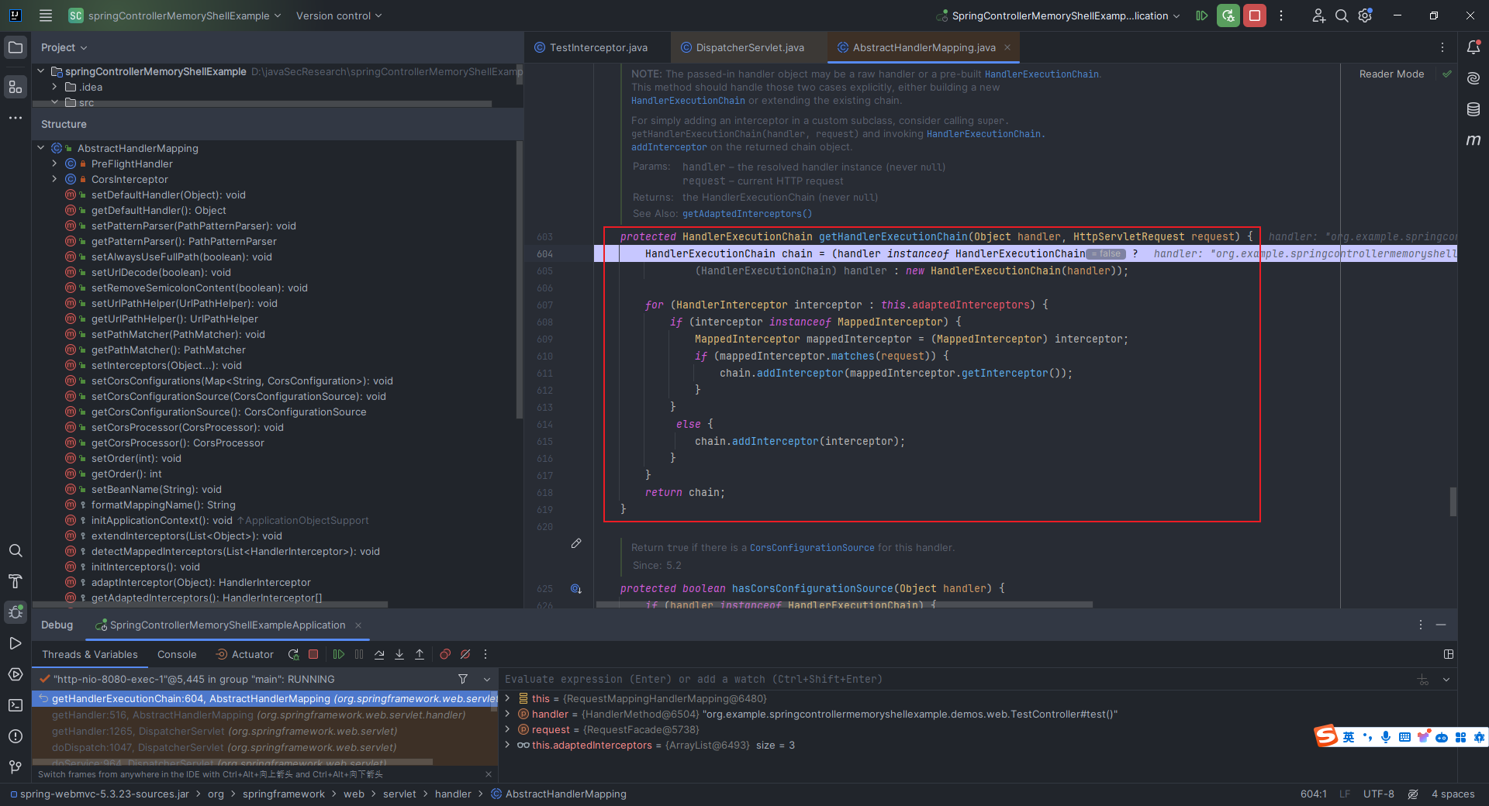
Task: Toggle Mute Breakpoints in debug toolbar
Action: [465, 655]
